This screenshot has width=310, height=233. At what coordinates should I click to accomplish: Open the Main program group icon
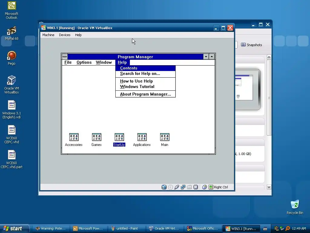pos(164,137)
